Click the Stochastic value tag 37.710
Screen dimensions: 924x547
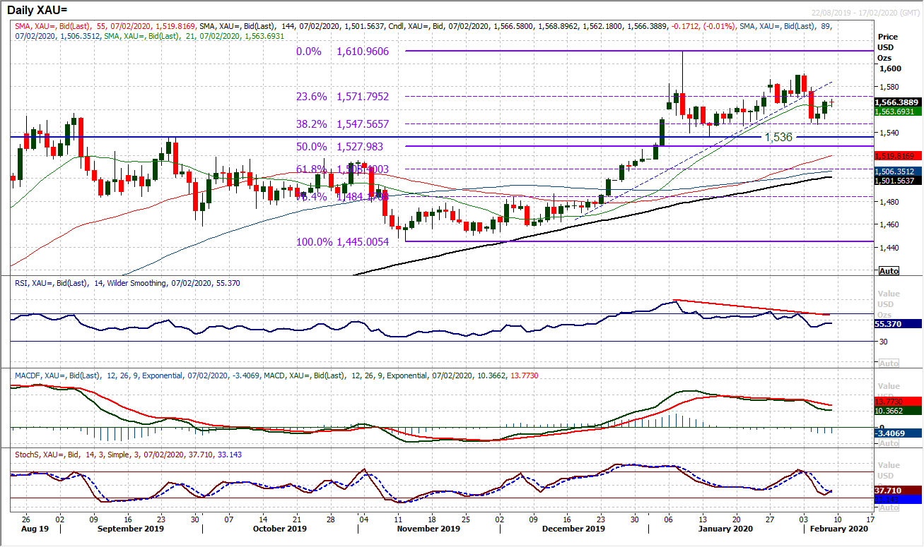(x=896, y=490)
